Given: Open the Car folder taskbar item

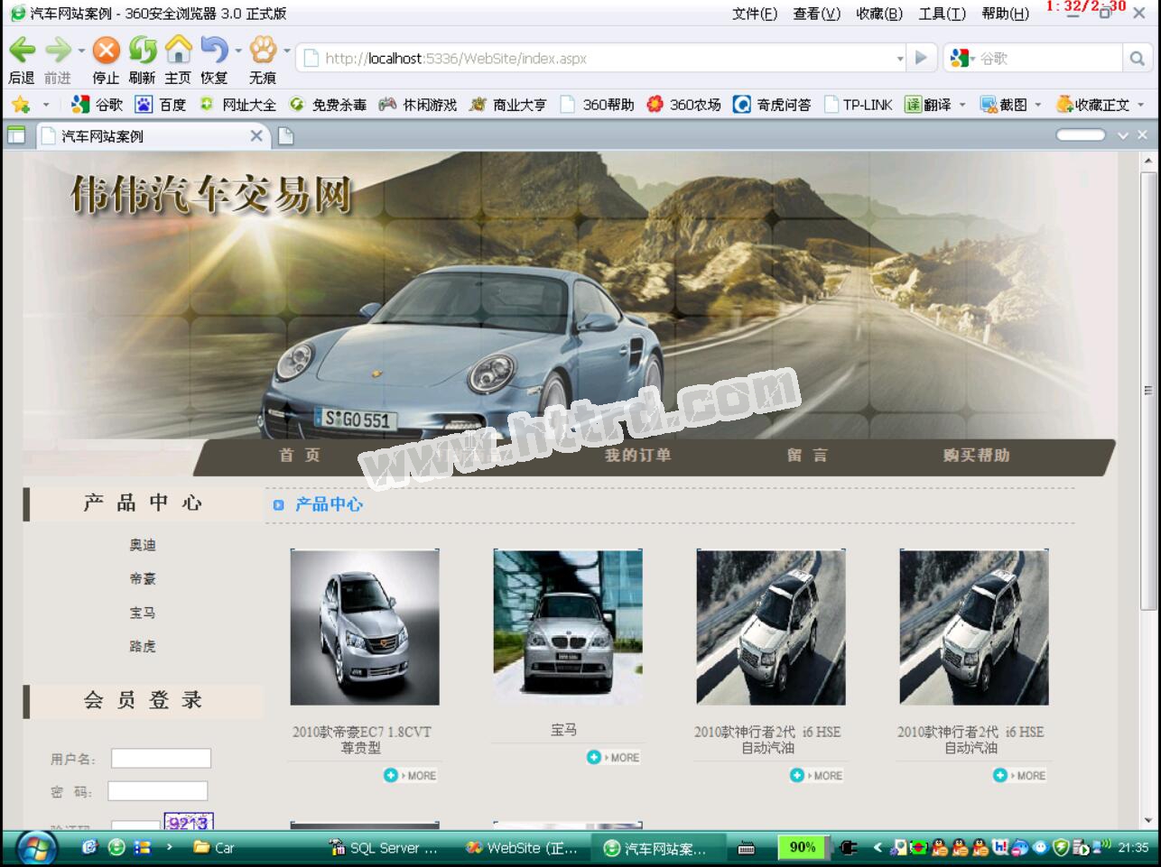Looking at the screenshot, I should coord(215,848).
